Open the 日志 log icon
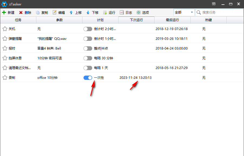This screenshot has height=156, width=244. [122, 12]
